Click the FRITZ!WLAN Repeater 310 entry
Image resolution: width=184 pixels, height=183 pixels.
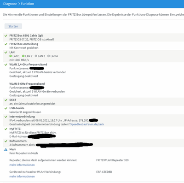pyautogui.click(x=112, y=160)
